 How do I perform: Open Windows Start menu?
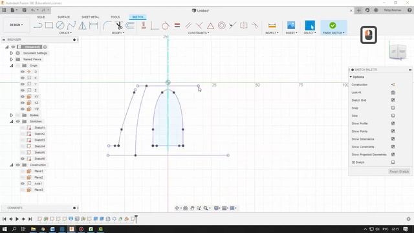click(5, 229)
